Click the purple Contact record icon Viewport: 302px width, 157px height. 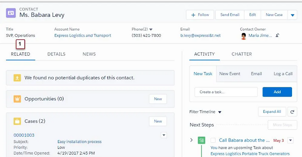coord(11,13)
